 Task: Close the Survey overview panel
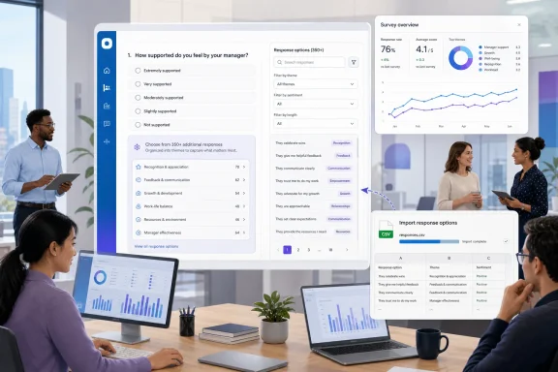519,25
